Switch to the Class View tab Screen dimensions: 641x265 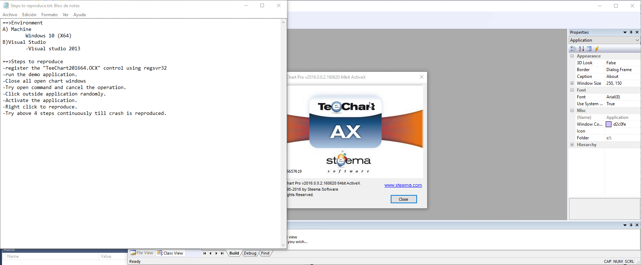point(170,253)
